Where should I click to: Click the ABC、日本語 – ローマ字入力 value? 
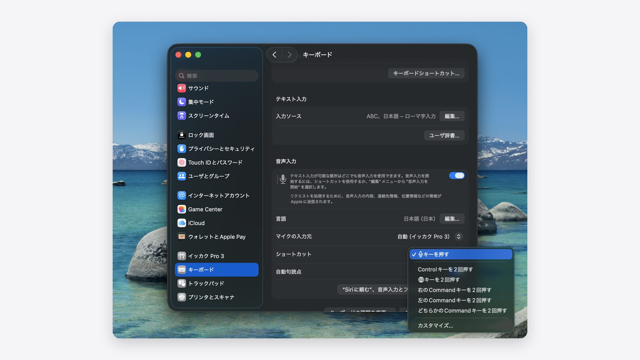(401, 116)
